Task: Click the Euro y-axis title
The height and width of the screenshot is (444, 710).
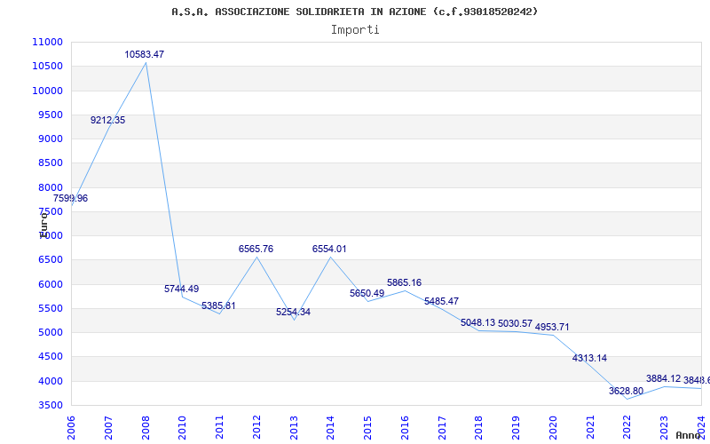Action: point(43,225)
